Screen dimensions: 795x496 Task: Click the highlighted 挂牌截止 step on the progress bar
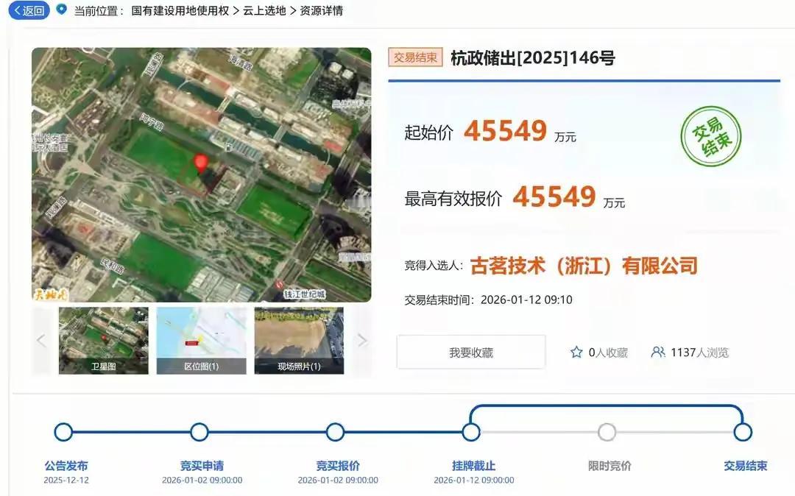(x=472, y=433)
